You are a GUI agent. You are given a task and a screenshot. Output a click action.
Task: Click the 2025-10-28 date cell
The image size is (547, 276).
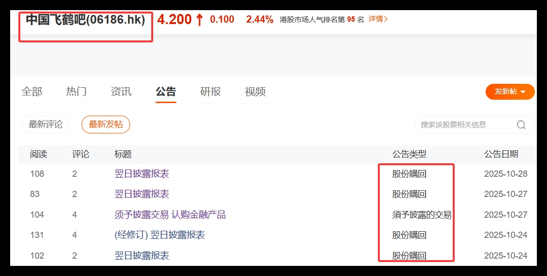point(505,174)
